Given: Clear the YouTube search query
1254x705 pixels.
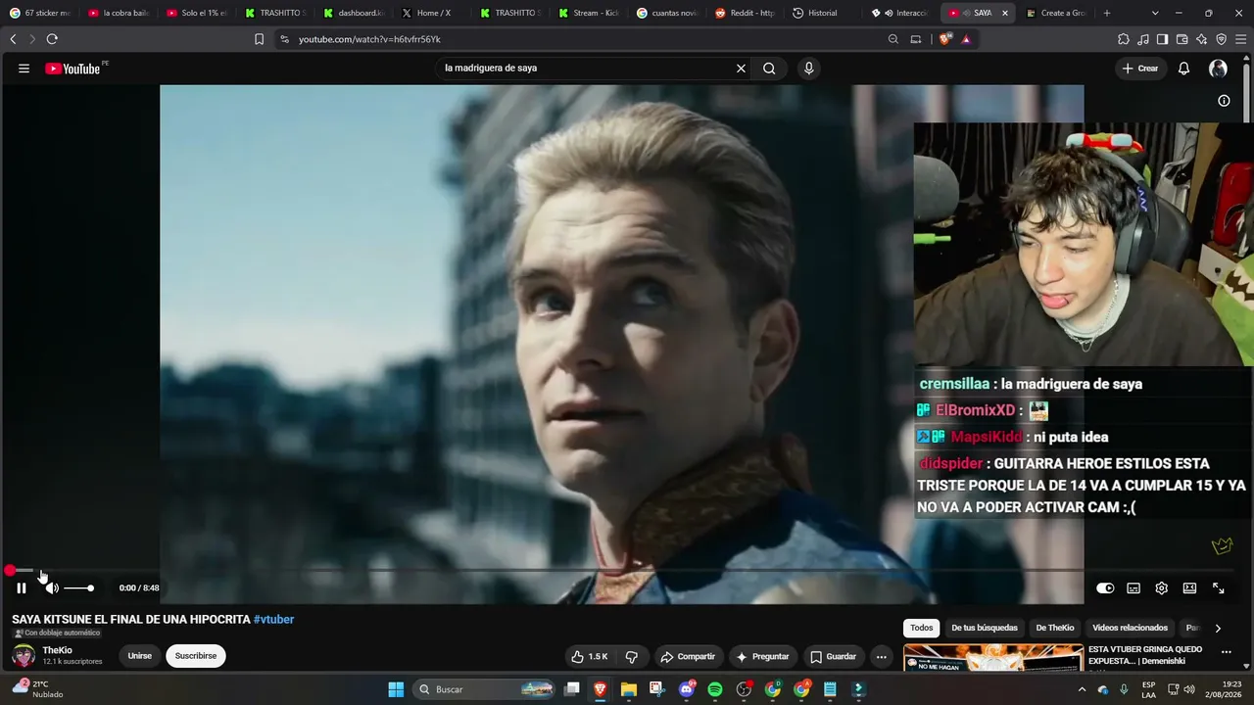Looking at the screenshot, I should (x=741, y=69).
